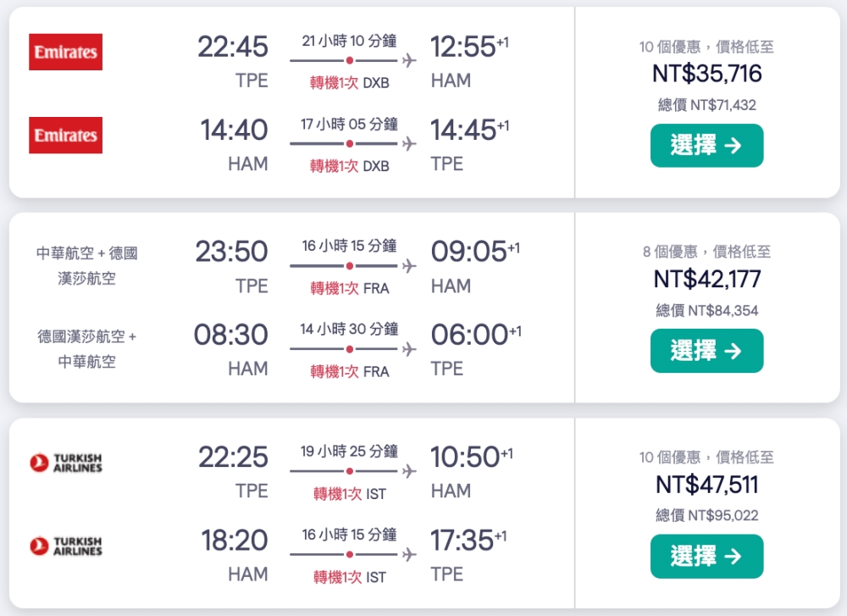The height and width of the screenshot is (616, 847).
Task: Select the NT$35,716 Emirates itinerary
Action: 706,146
